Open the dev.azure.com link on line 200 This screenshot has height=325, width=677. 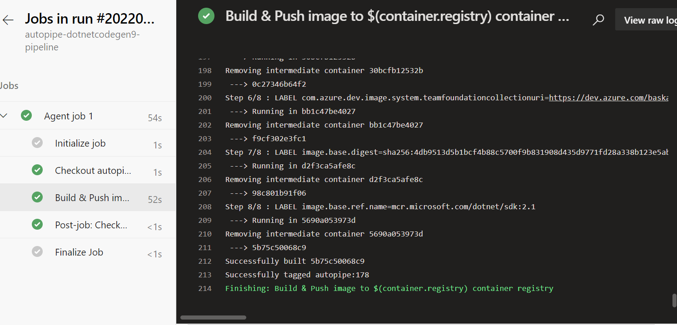coord(608,98)
